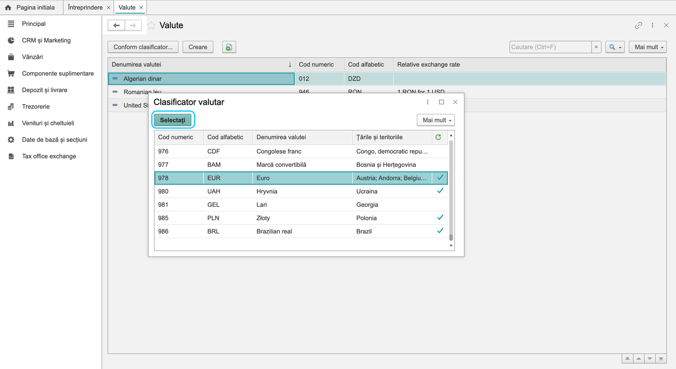Click the Depozit și livrare grid icon
Screen dimensions: 676x369
pyautogui.click(x=11, y=90)
